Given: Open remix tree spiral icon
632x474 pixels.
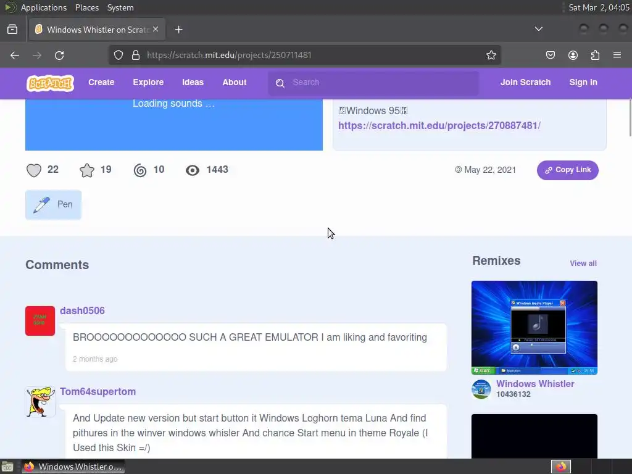Looking at the screenshot, I should coord(140,170).
